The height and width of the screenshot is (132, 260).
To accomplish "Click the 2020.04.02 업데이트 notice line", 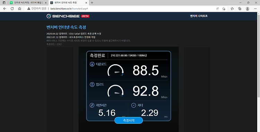I will coord(74,34).
